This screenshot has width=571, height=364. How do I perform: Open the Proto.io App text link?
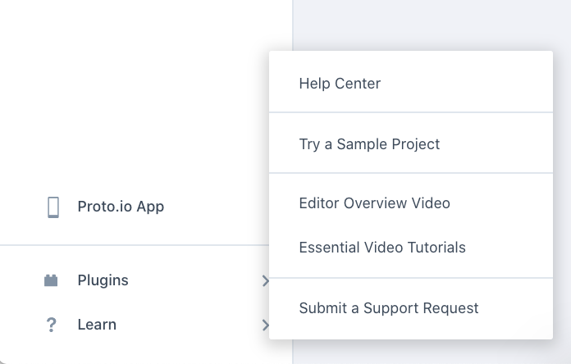(121, 207)
